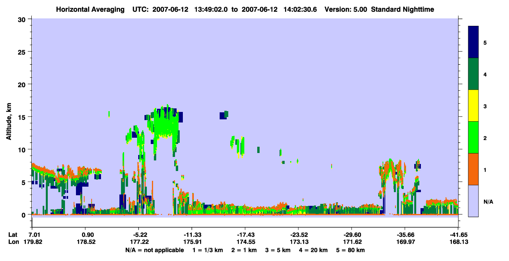Image resolution: width=509 pixels, height=261 pixels.
Task: Click the color bar label 5
Action: 485,43
